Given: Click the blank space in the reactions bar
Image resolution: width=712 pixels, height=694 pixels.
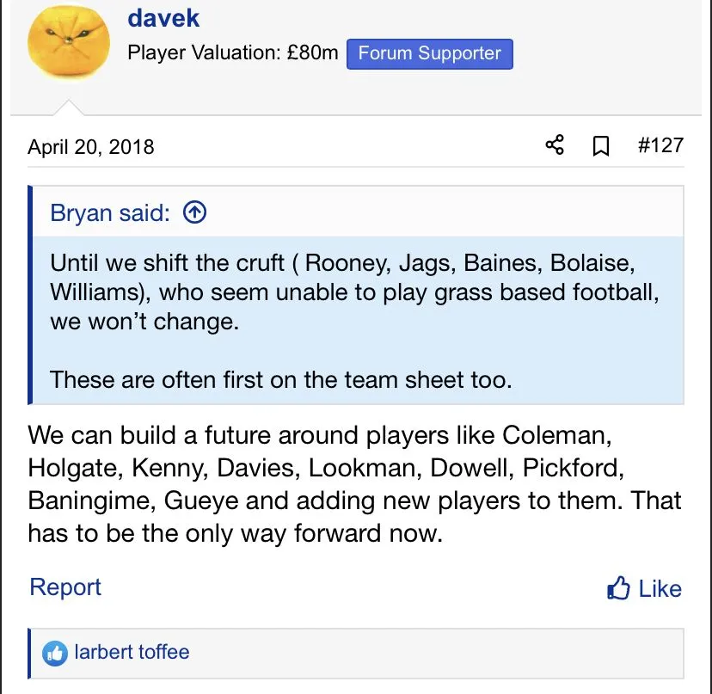Looking at the screenshot, I should 430,653.
